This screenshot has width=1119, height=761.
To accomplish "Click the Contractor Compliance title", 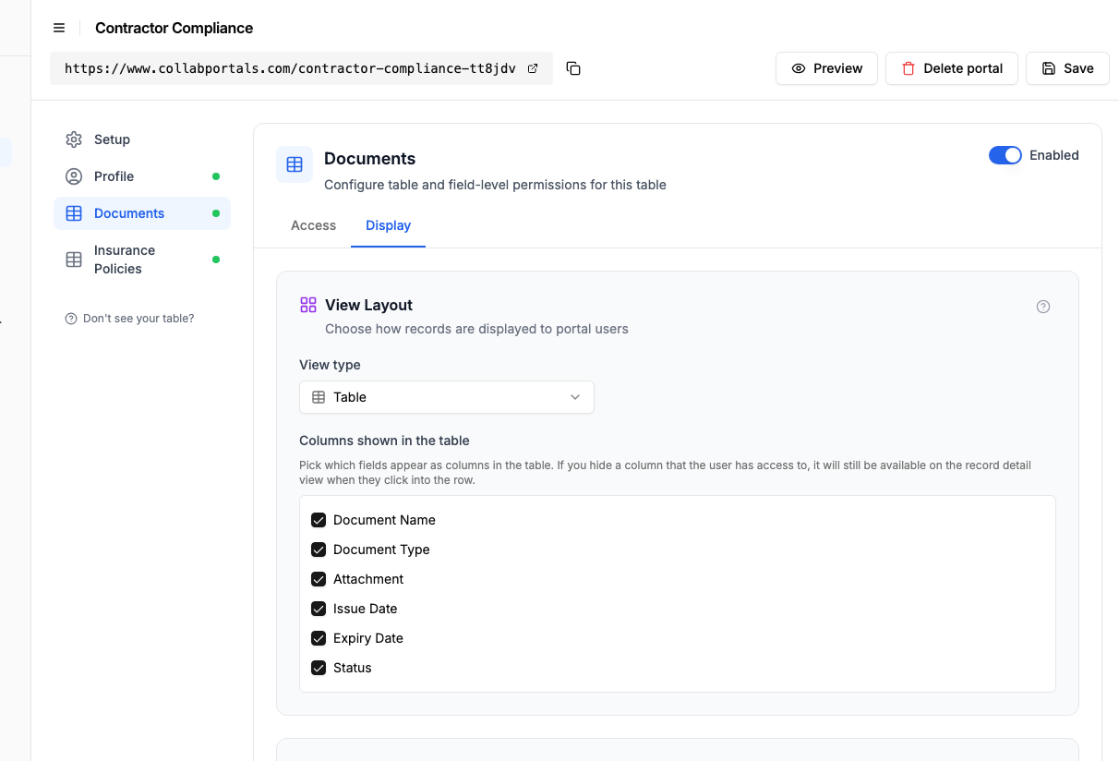I will point(174,28).
